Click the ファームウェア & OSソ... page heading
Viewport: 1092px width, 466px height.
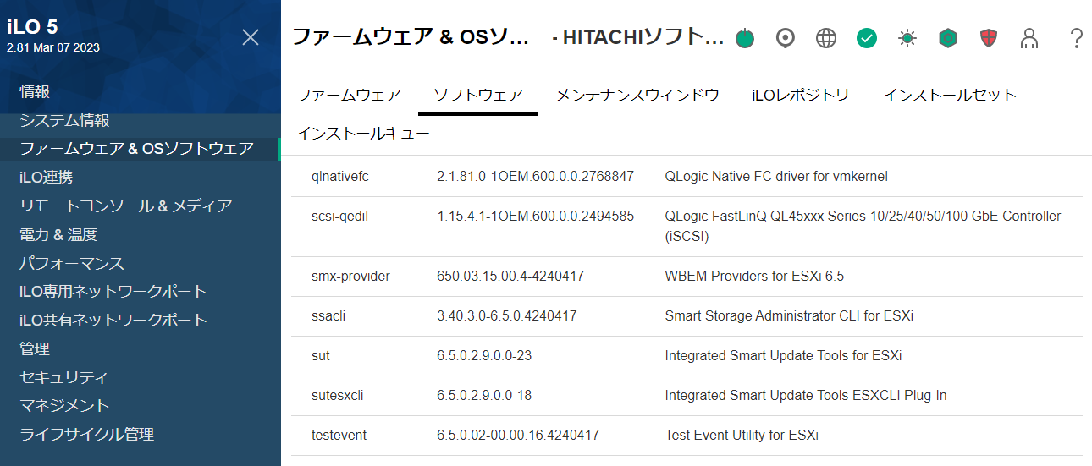(411, 37)
